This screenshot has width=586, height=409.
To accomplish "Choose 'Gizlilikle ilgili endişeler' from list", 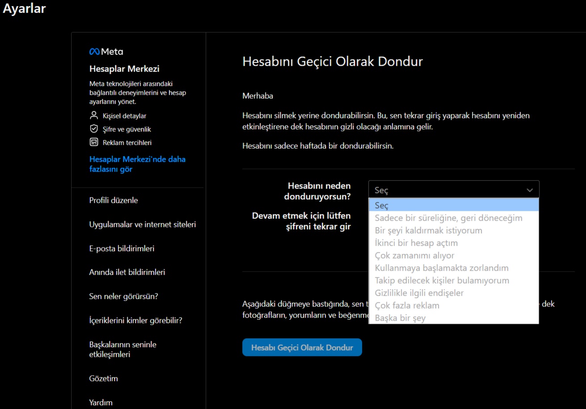I will coord(419,293).
